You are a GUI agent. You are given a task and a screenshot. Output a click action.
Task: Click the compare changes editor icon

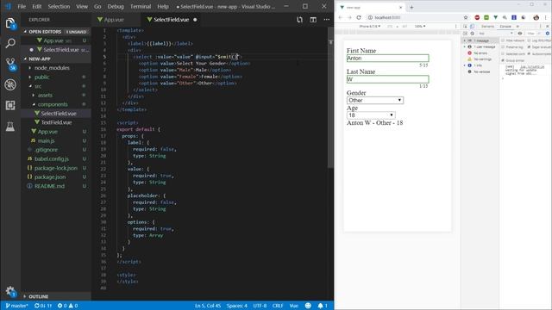299,20
